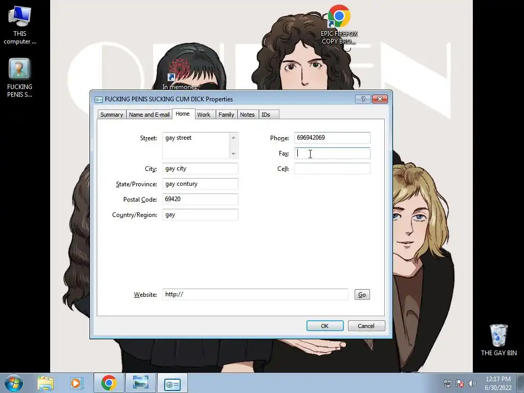This screenshot has height=393, width=524.
Task: Open the picture viewer taskbar item
Action: 141,383
